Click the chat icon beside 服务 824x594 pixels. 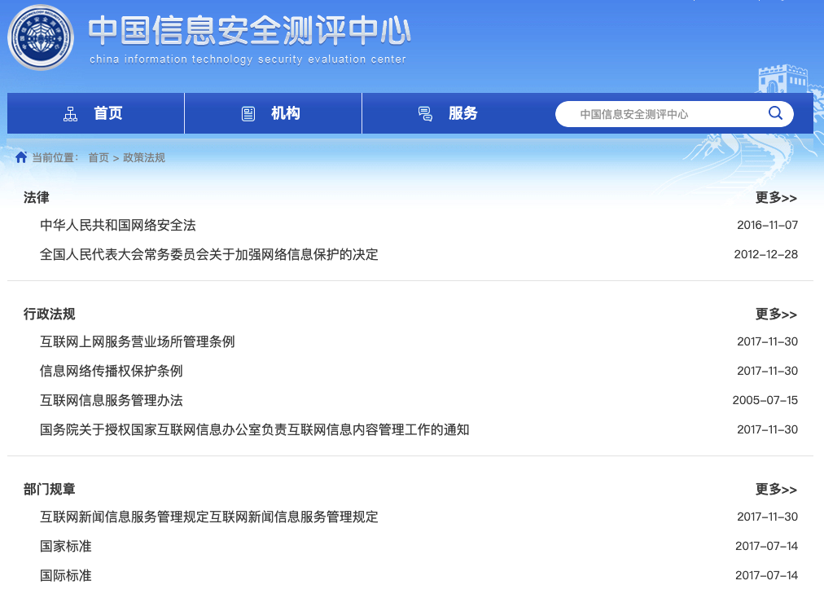(425, 114)
